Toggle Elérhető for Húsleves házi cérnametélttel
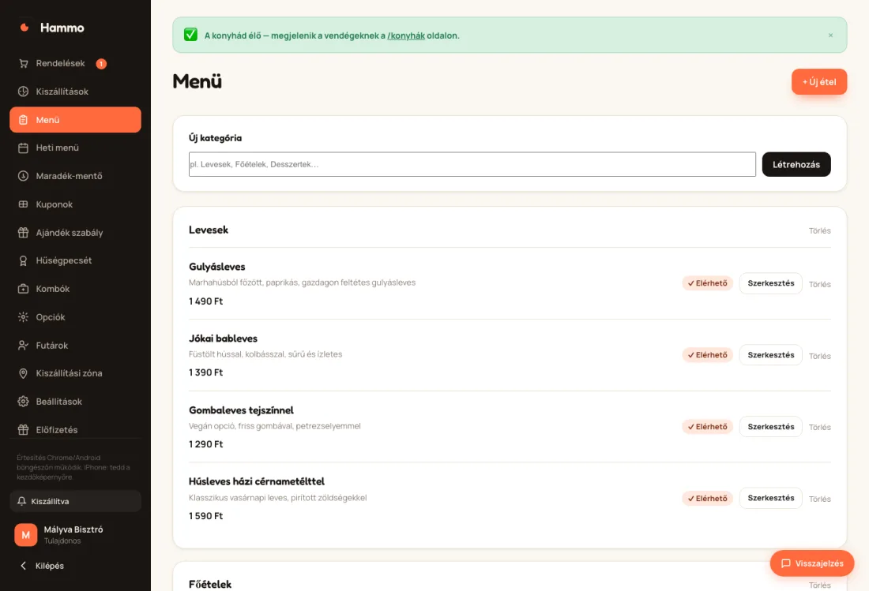 pyautogui.click(x=708, y=499)
